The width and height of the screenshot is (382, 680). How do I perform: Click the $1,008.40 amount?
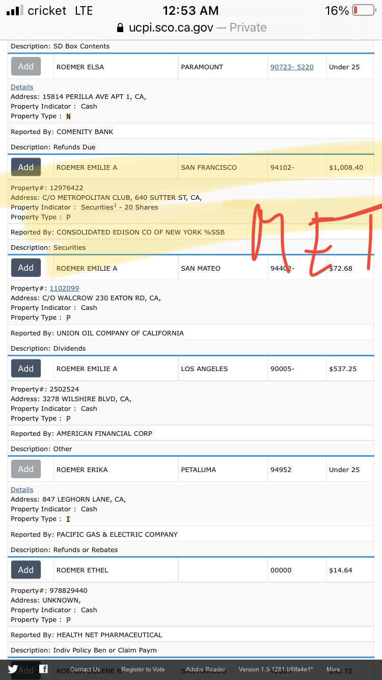[x=346, y=168]
